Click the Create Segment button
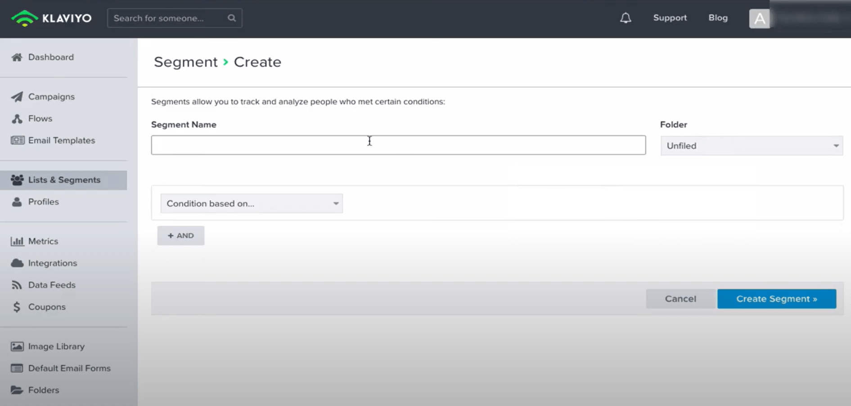Screen dimensions: 851x406 point(777,299)
